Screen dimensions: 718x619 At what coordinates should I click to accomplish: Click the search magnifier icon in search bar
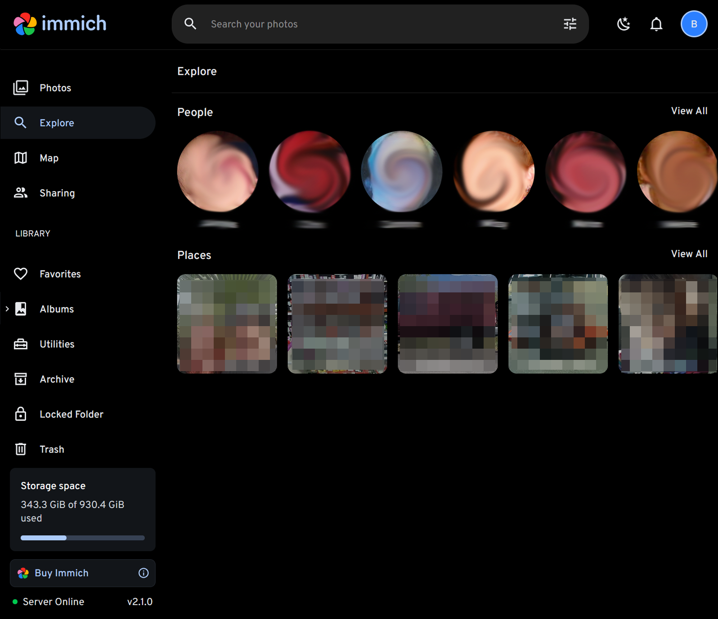(190, 24)
